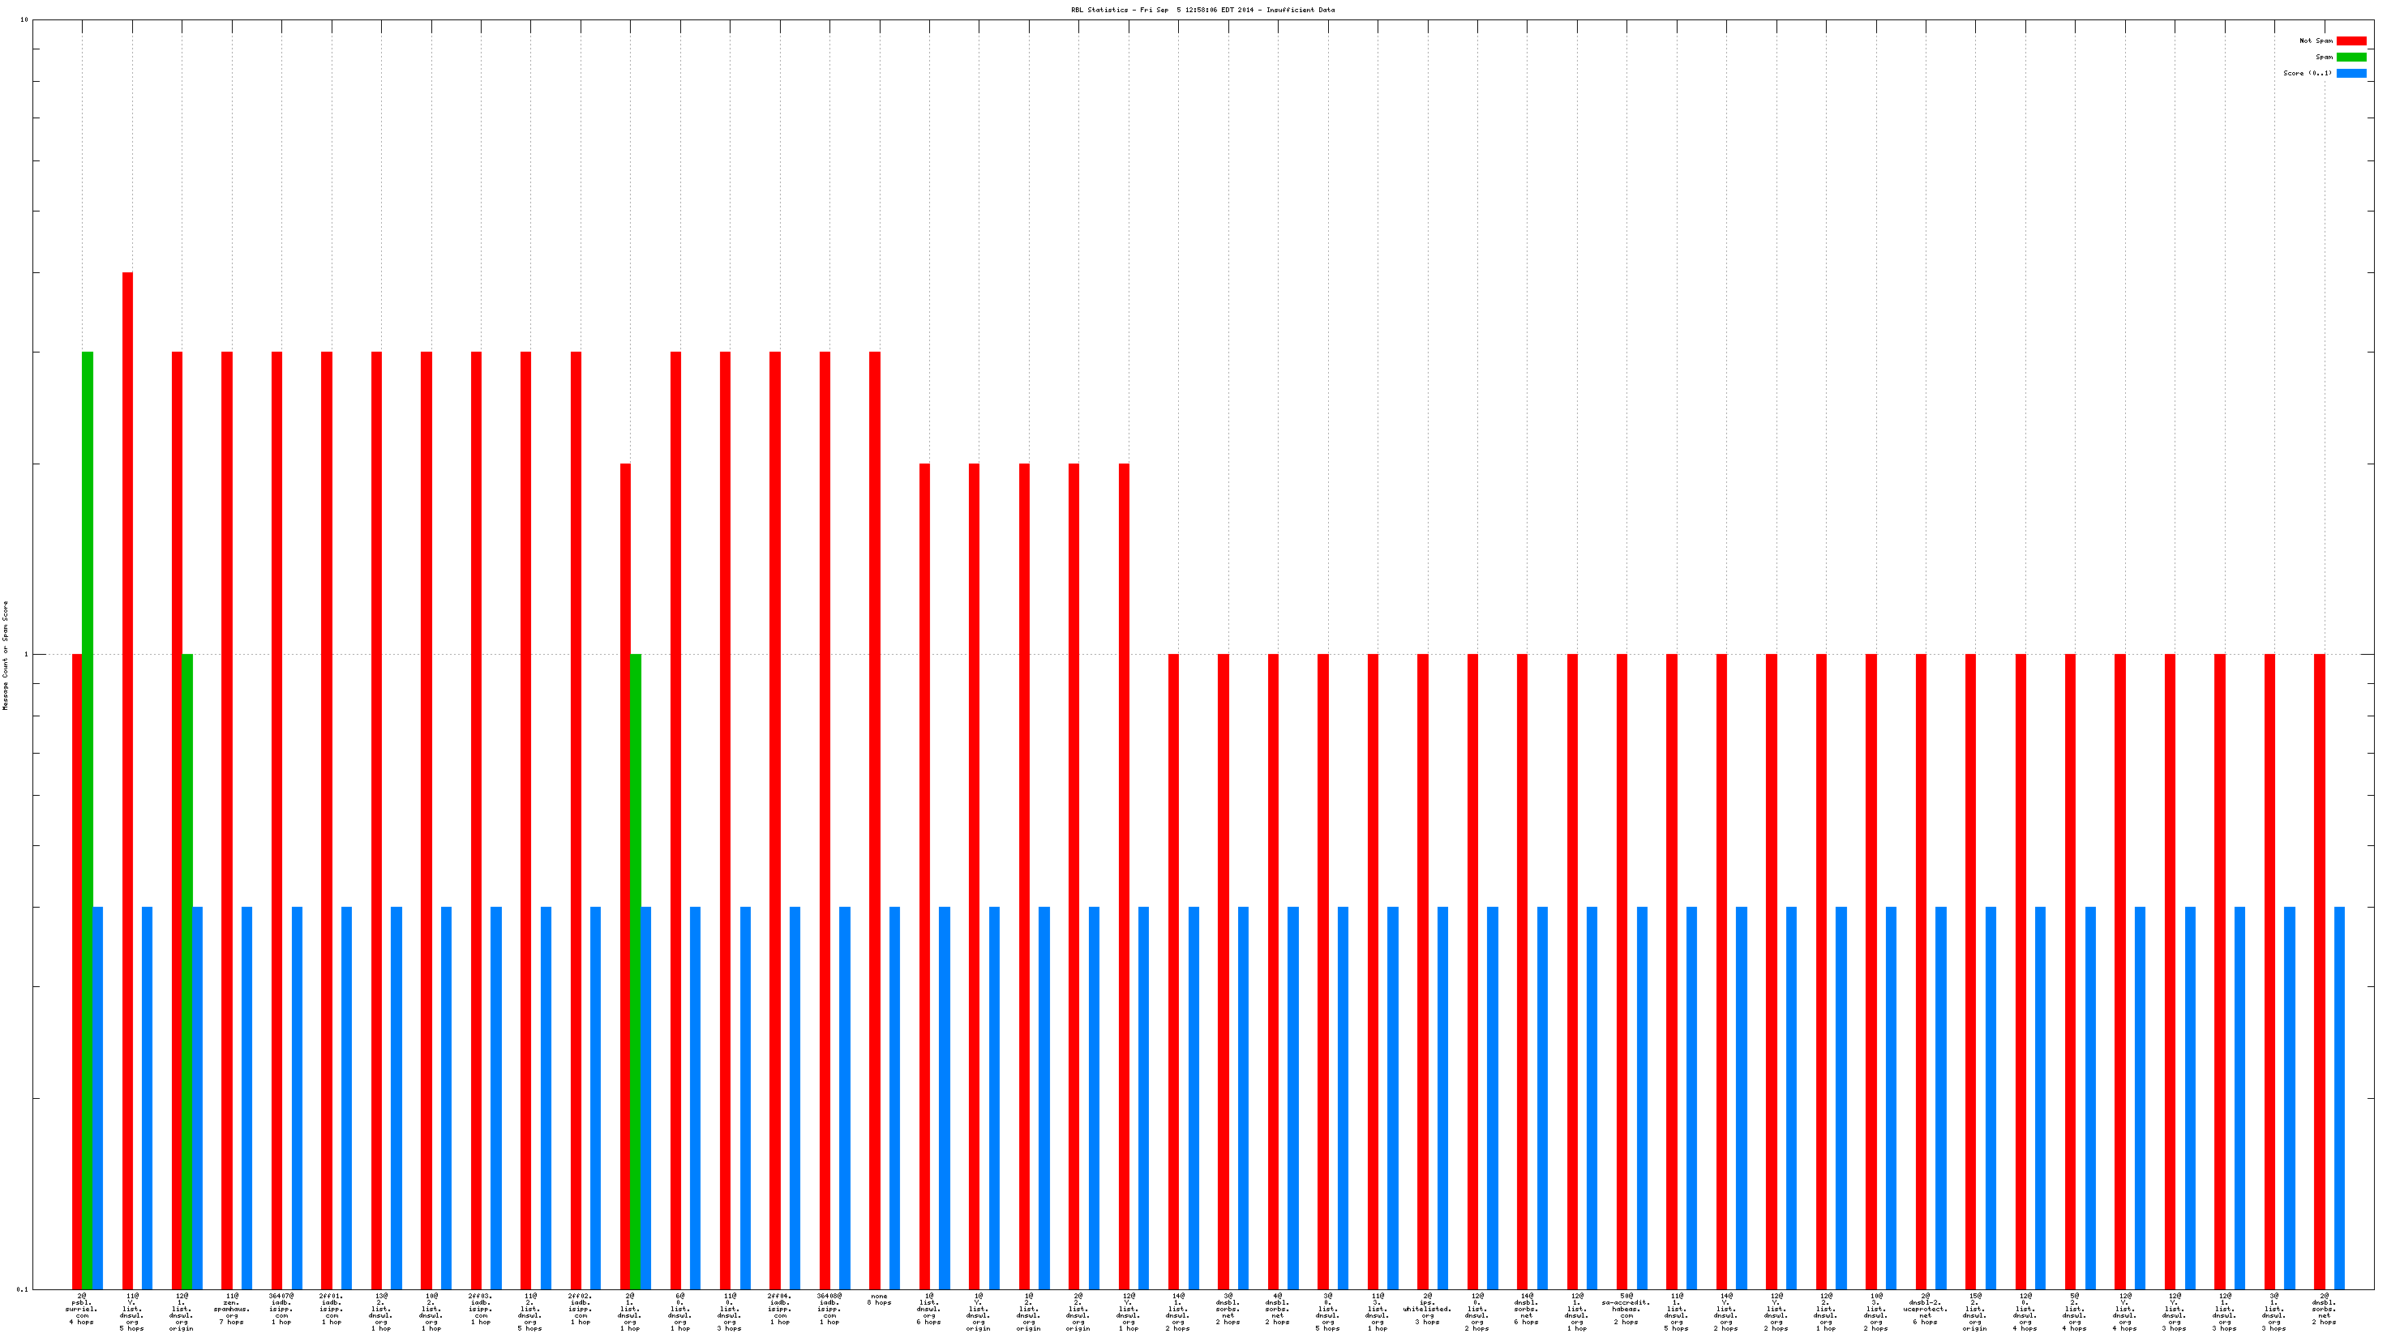This screenshot has height=1342, width=2387.
Task: Click the 'dnsbl-2.uceprotect.net 6 hops' axis label
Action: point(1926,1309)
